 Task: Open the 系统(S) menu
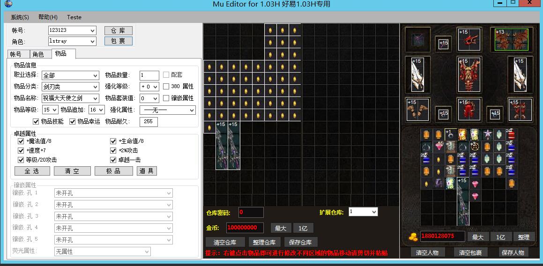click(20, 17)
